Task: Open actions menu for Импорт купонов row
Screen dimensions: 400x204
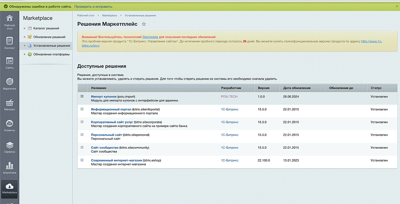Action: click(82, 96)
